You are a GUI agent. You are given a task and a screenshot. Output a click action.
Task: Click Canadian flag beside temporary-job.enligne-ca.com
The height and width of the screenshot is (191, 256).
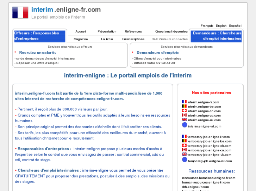point(184,150)
